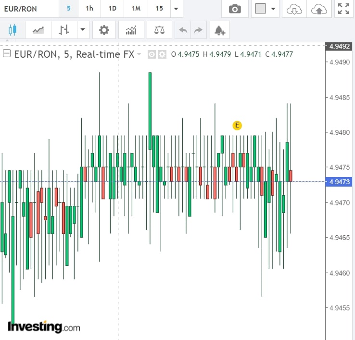Viewport: 355px width, 340px height.
Task: Switch to the area chart style
Action: [x=38, y=30]
